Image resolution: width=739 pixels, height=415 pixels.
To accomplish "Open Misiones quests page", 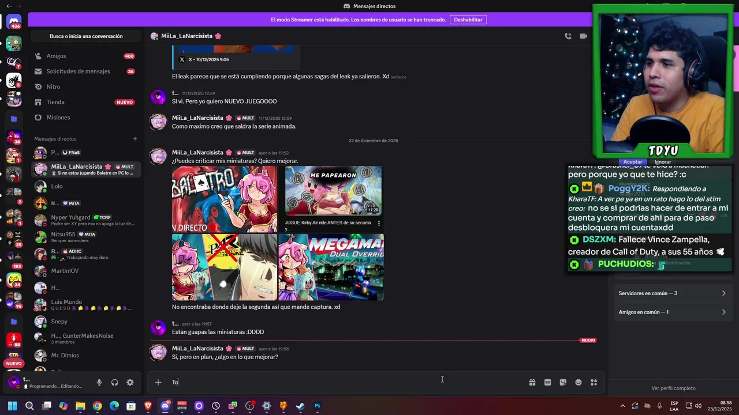I will pyautogui.click(x=85, y=118).
